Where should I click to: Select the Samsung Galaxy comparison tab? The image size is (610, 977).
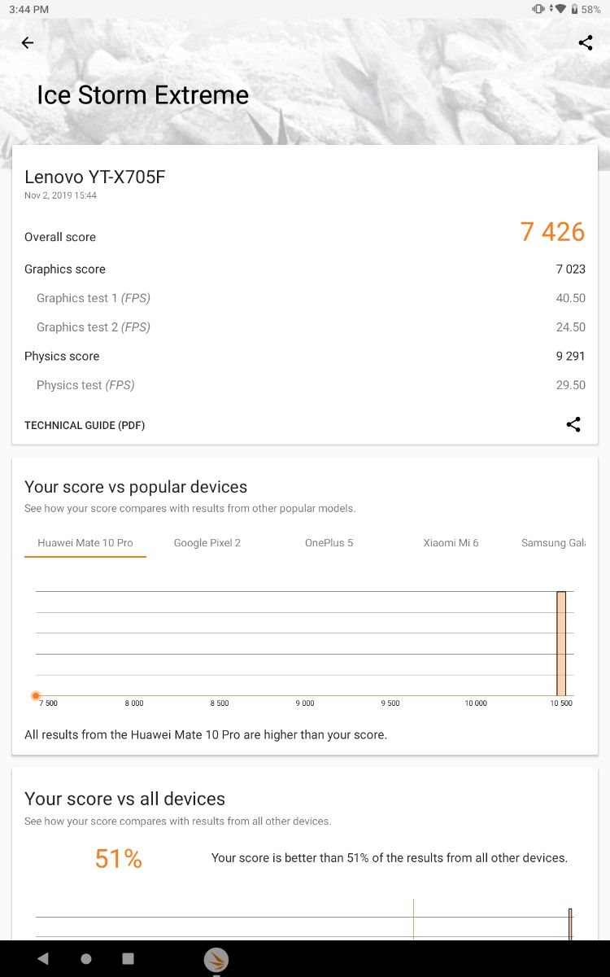click(x=553, y=543)
